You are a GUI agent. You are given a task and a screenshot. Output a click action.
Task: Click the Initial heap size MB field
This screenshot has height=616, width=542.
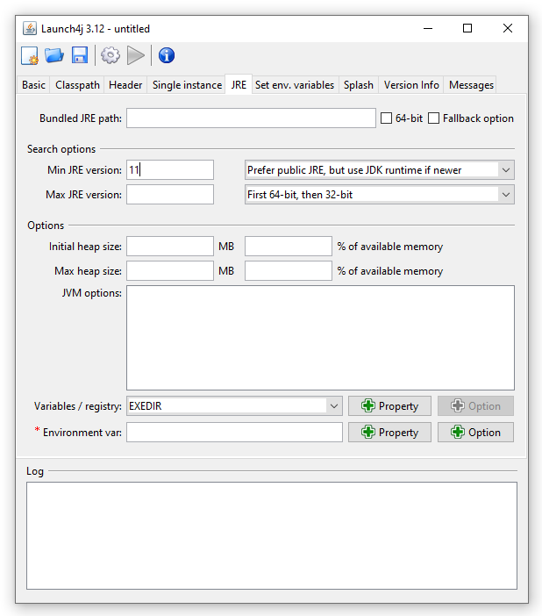170,247
